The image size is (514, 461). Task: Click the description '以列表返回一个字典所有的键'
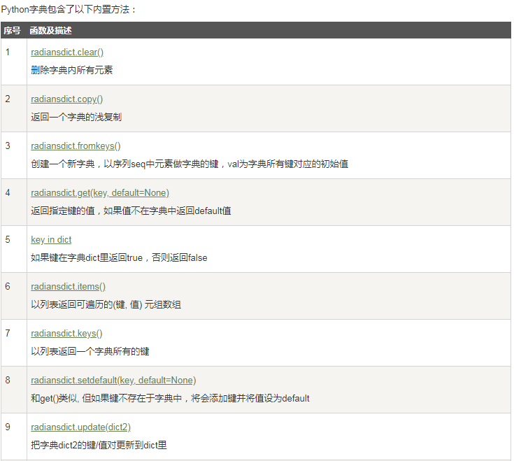click(x=90, y=351)
